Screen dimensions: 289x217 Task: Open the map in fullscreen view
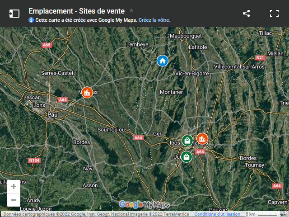(274, 14)
